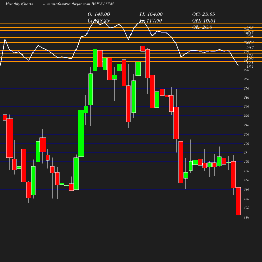262x262 pixels.
Task: Select the high value 'H: 164.00'
Action: 151,14
